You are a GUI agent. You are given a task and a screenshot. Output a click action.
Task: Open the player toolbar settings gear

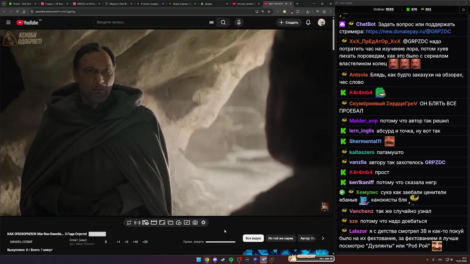point(203,223)
